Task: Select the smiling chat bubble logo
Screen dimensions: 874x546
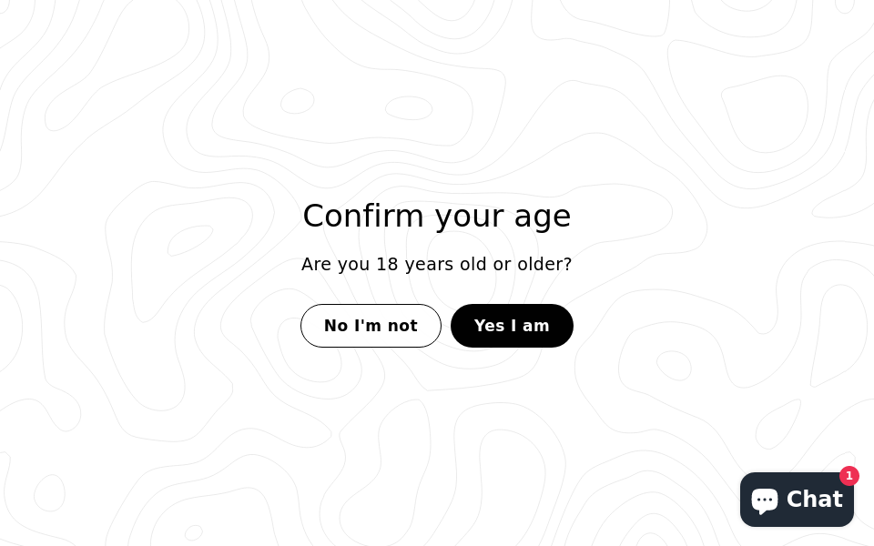Action: [764, 500]
